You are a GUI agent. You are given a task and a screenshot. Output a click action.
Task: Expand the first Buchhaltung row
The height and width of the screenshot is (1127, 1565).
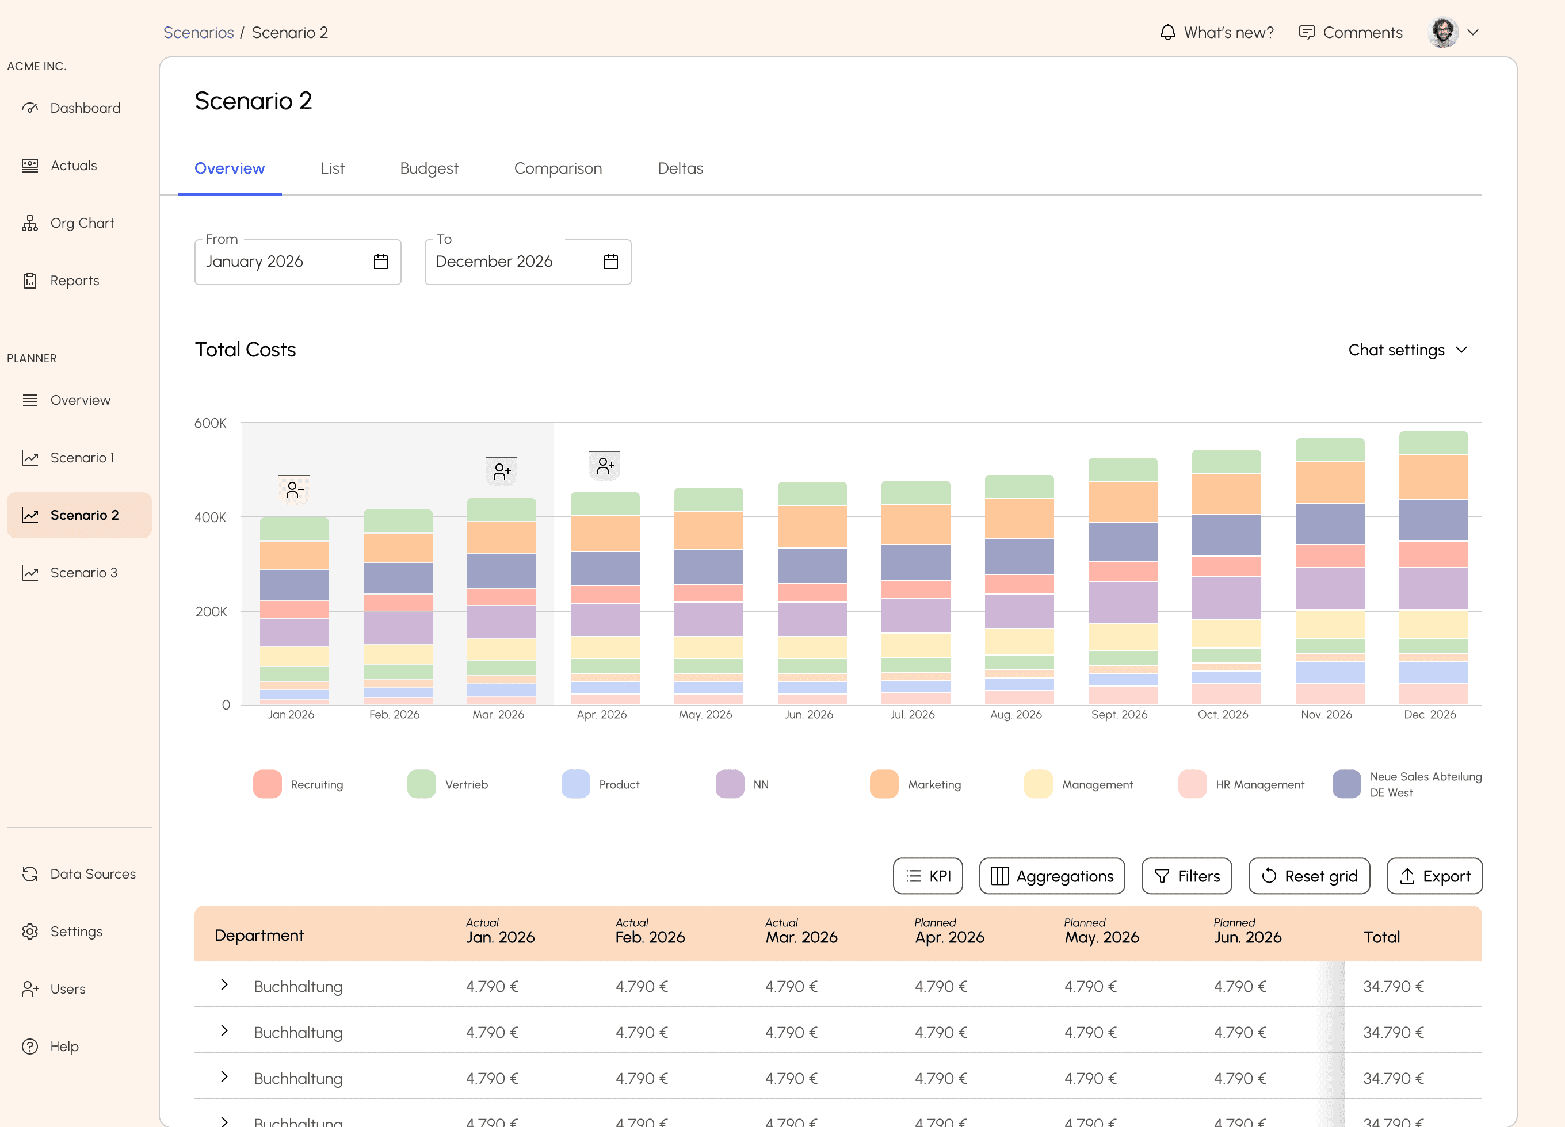224,985
